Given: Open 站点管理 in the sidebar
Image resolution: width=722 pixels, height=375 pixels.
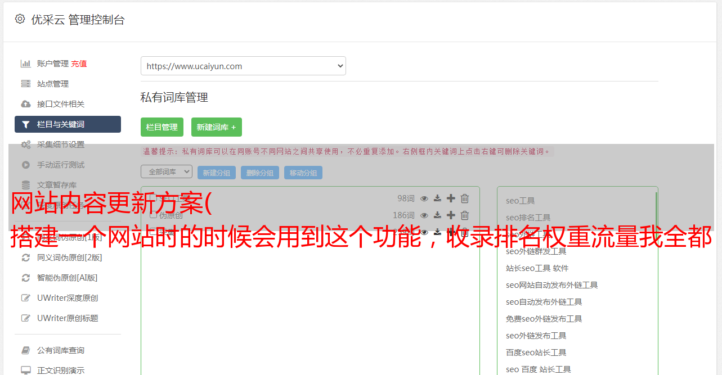Looking at the screenshot, I should coord(52,84).
